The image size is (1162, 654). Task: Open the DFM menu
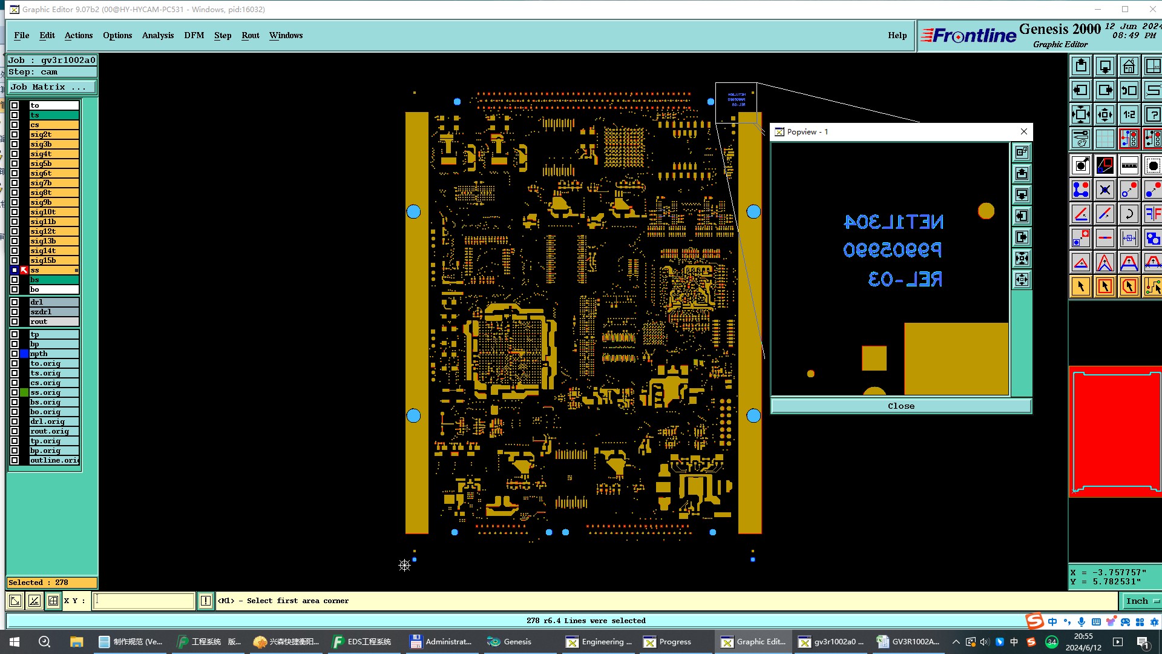click(x=194, y=35)
